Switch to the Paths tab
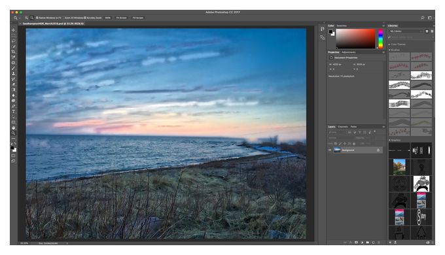 coord(353,127)
